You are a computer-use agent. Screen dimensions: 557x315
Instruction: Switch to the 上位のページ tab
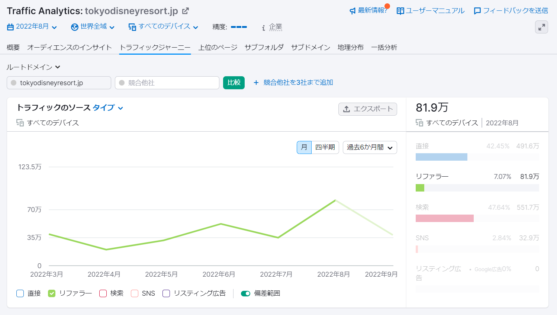coord(218,48)
